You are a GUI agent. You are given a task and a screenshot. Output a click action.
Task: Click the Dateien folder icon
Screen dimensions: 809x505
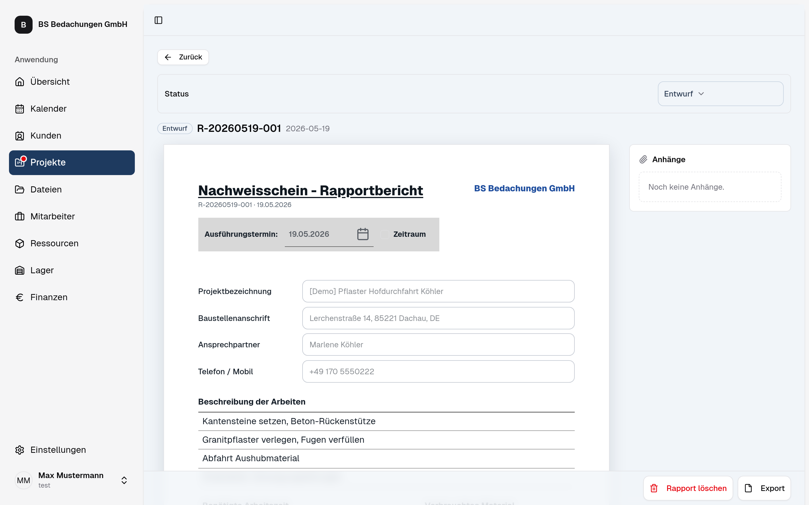[20, 189]
